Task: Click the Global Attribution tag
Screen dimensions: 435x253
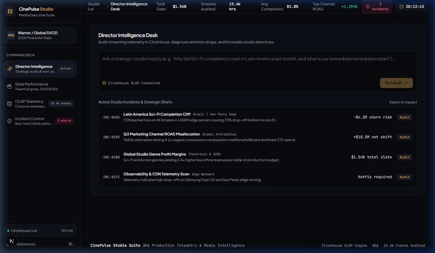Action: click(219, 134)
